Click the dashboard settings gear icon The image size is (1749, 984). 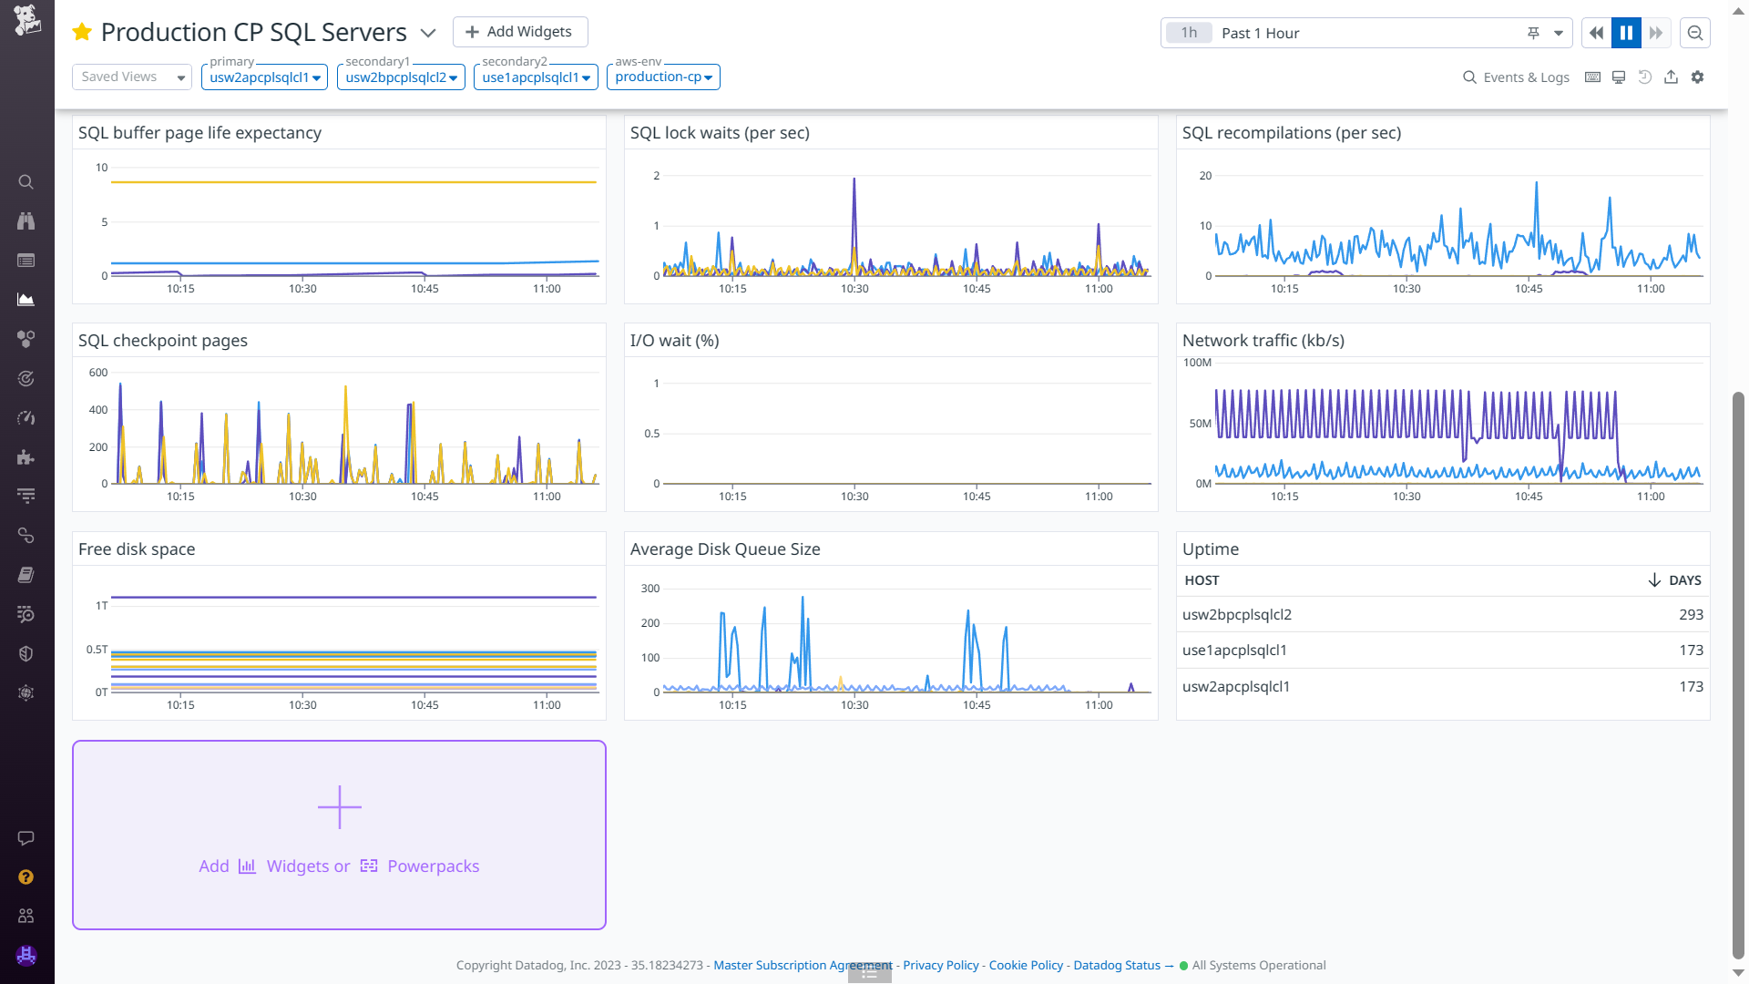pyautogui.click(x=1697, y=77)
